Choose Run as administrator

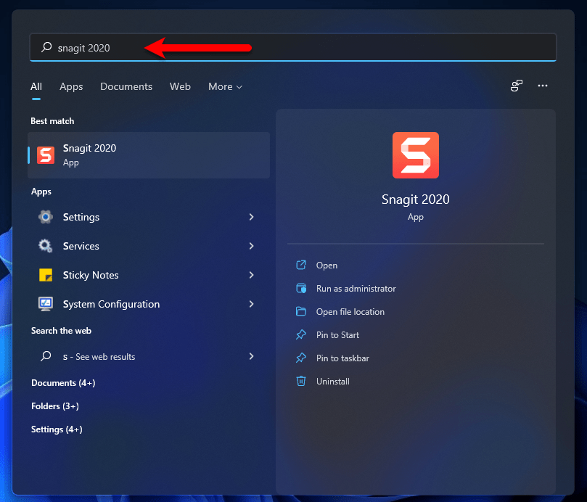(x=356, y=288)
